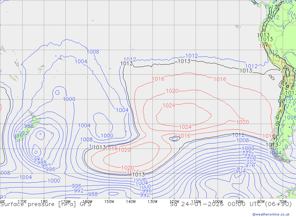
Task: Click the blue 1008 label at top left
Action: click(93, 52)
